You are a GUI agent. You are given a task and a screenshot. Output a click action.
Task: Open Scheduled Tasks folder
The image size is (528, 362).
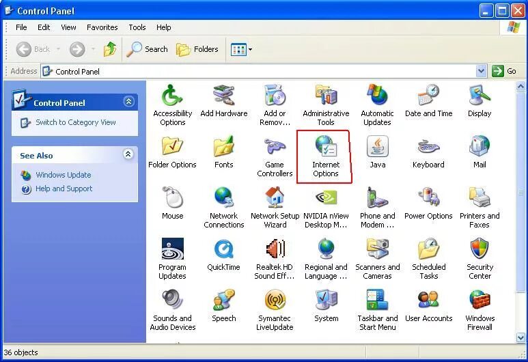pos(428,259)
